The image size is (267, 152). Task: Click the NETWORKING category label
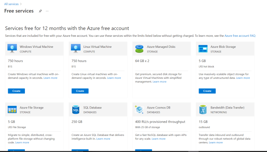click(x=219, y=112)
